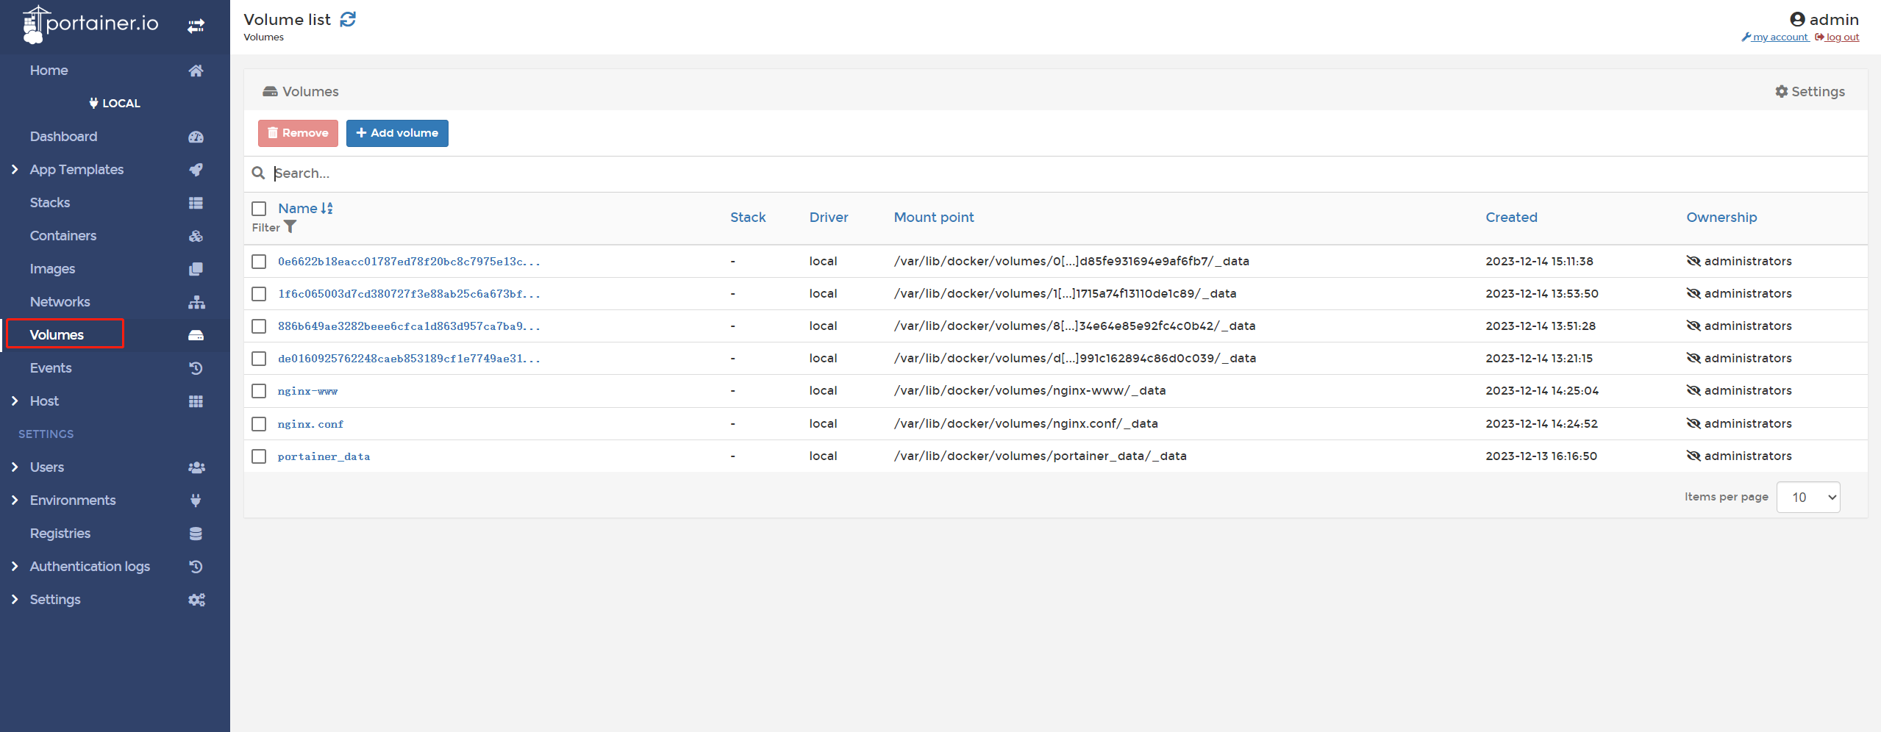Click the Add volume button
Image resolution: width=1881 pixels, height=732 pixels.
pyautogui.click(x=397, y=133)
